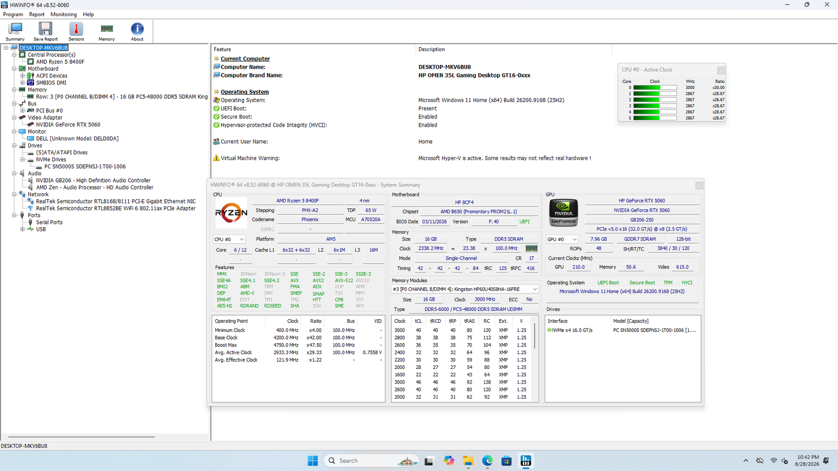Click the Core 0 clock progress bar
Viewport: 838px width, 471px height.
pos(655,88)
